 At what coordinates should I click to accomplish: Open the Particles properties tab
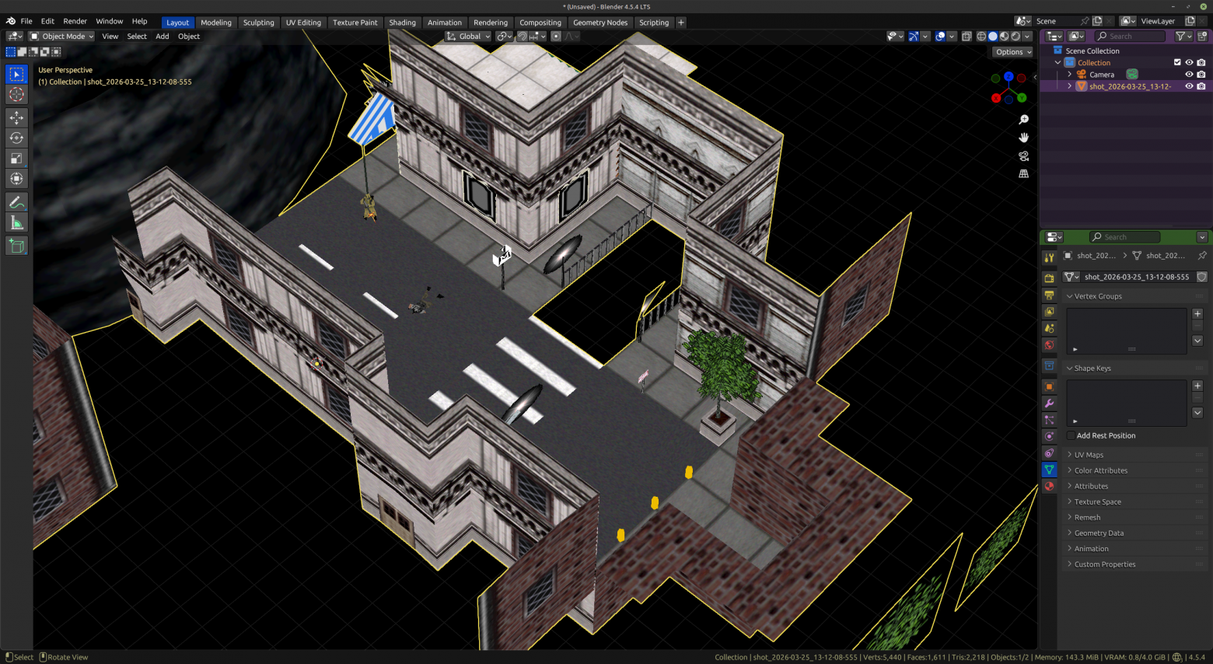1049,420
